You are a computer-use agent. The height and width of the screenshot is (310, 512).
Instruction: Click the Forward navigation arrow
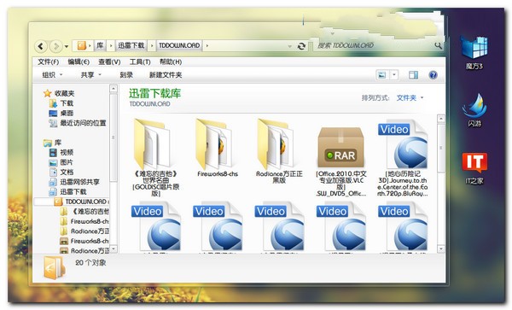[55, 46]
